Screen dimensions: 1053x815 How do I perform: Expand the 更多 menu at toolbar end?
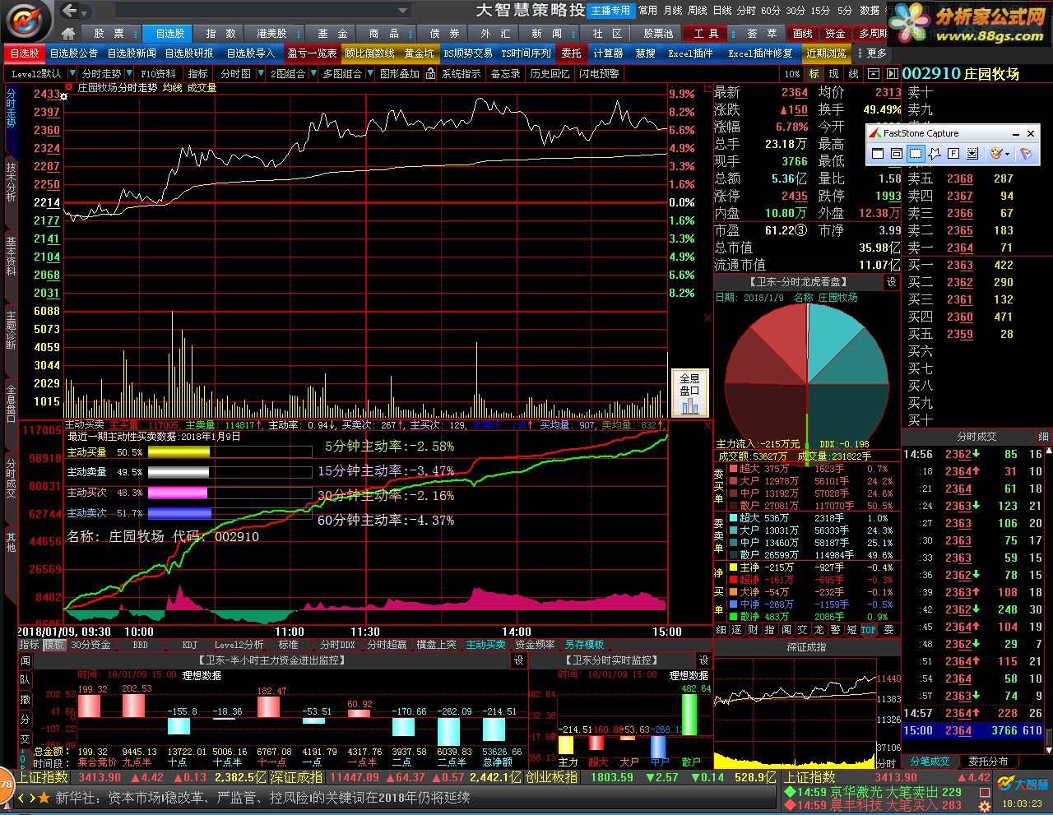[872, 53]
